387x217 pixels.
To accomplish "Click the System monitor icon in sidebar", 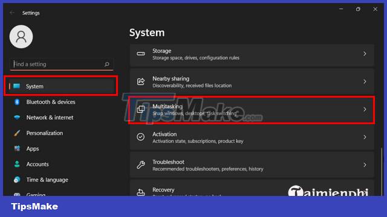I will coord(17,86).
